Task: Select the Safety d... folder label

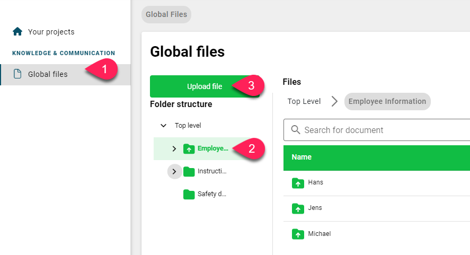Action: tap(212, 194)
